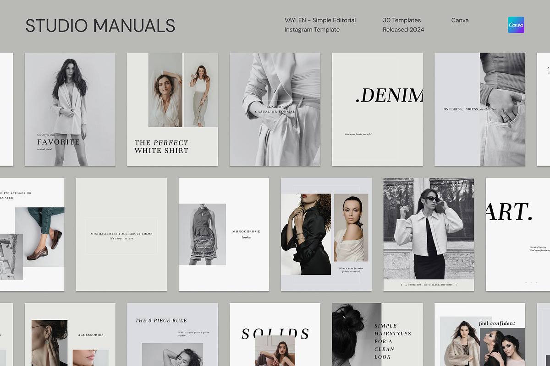Click the 'ACCESSORIES' label text
550x366 pixels.
click(x=91, y=335)
